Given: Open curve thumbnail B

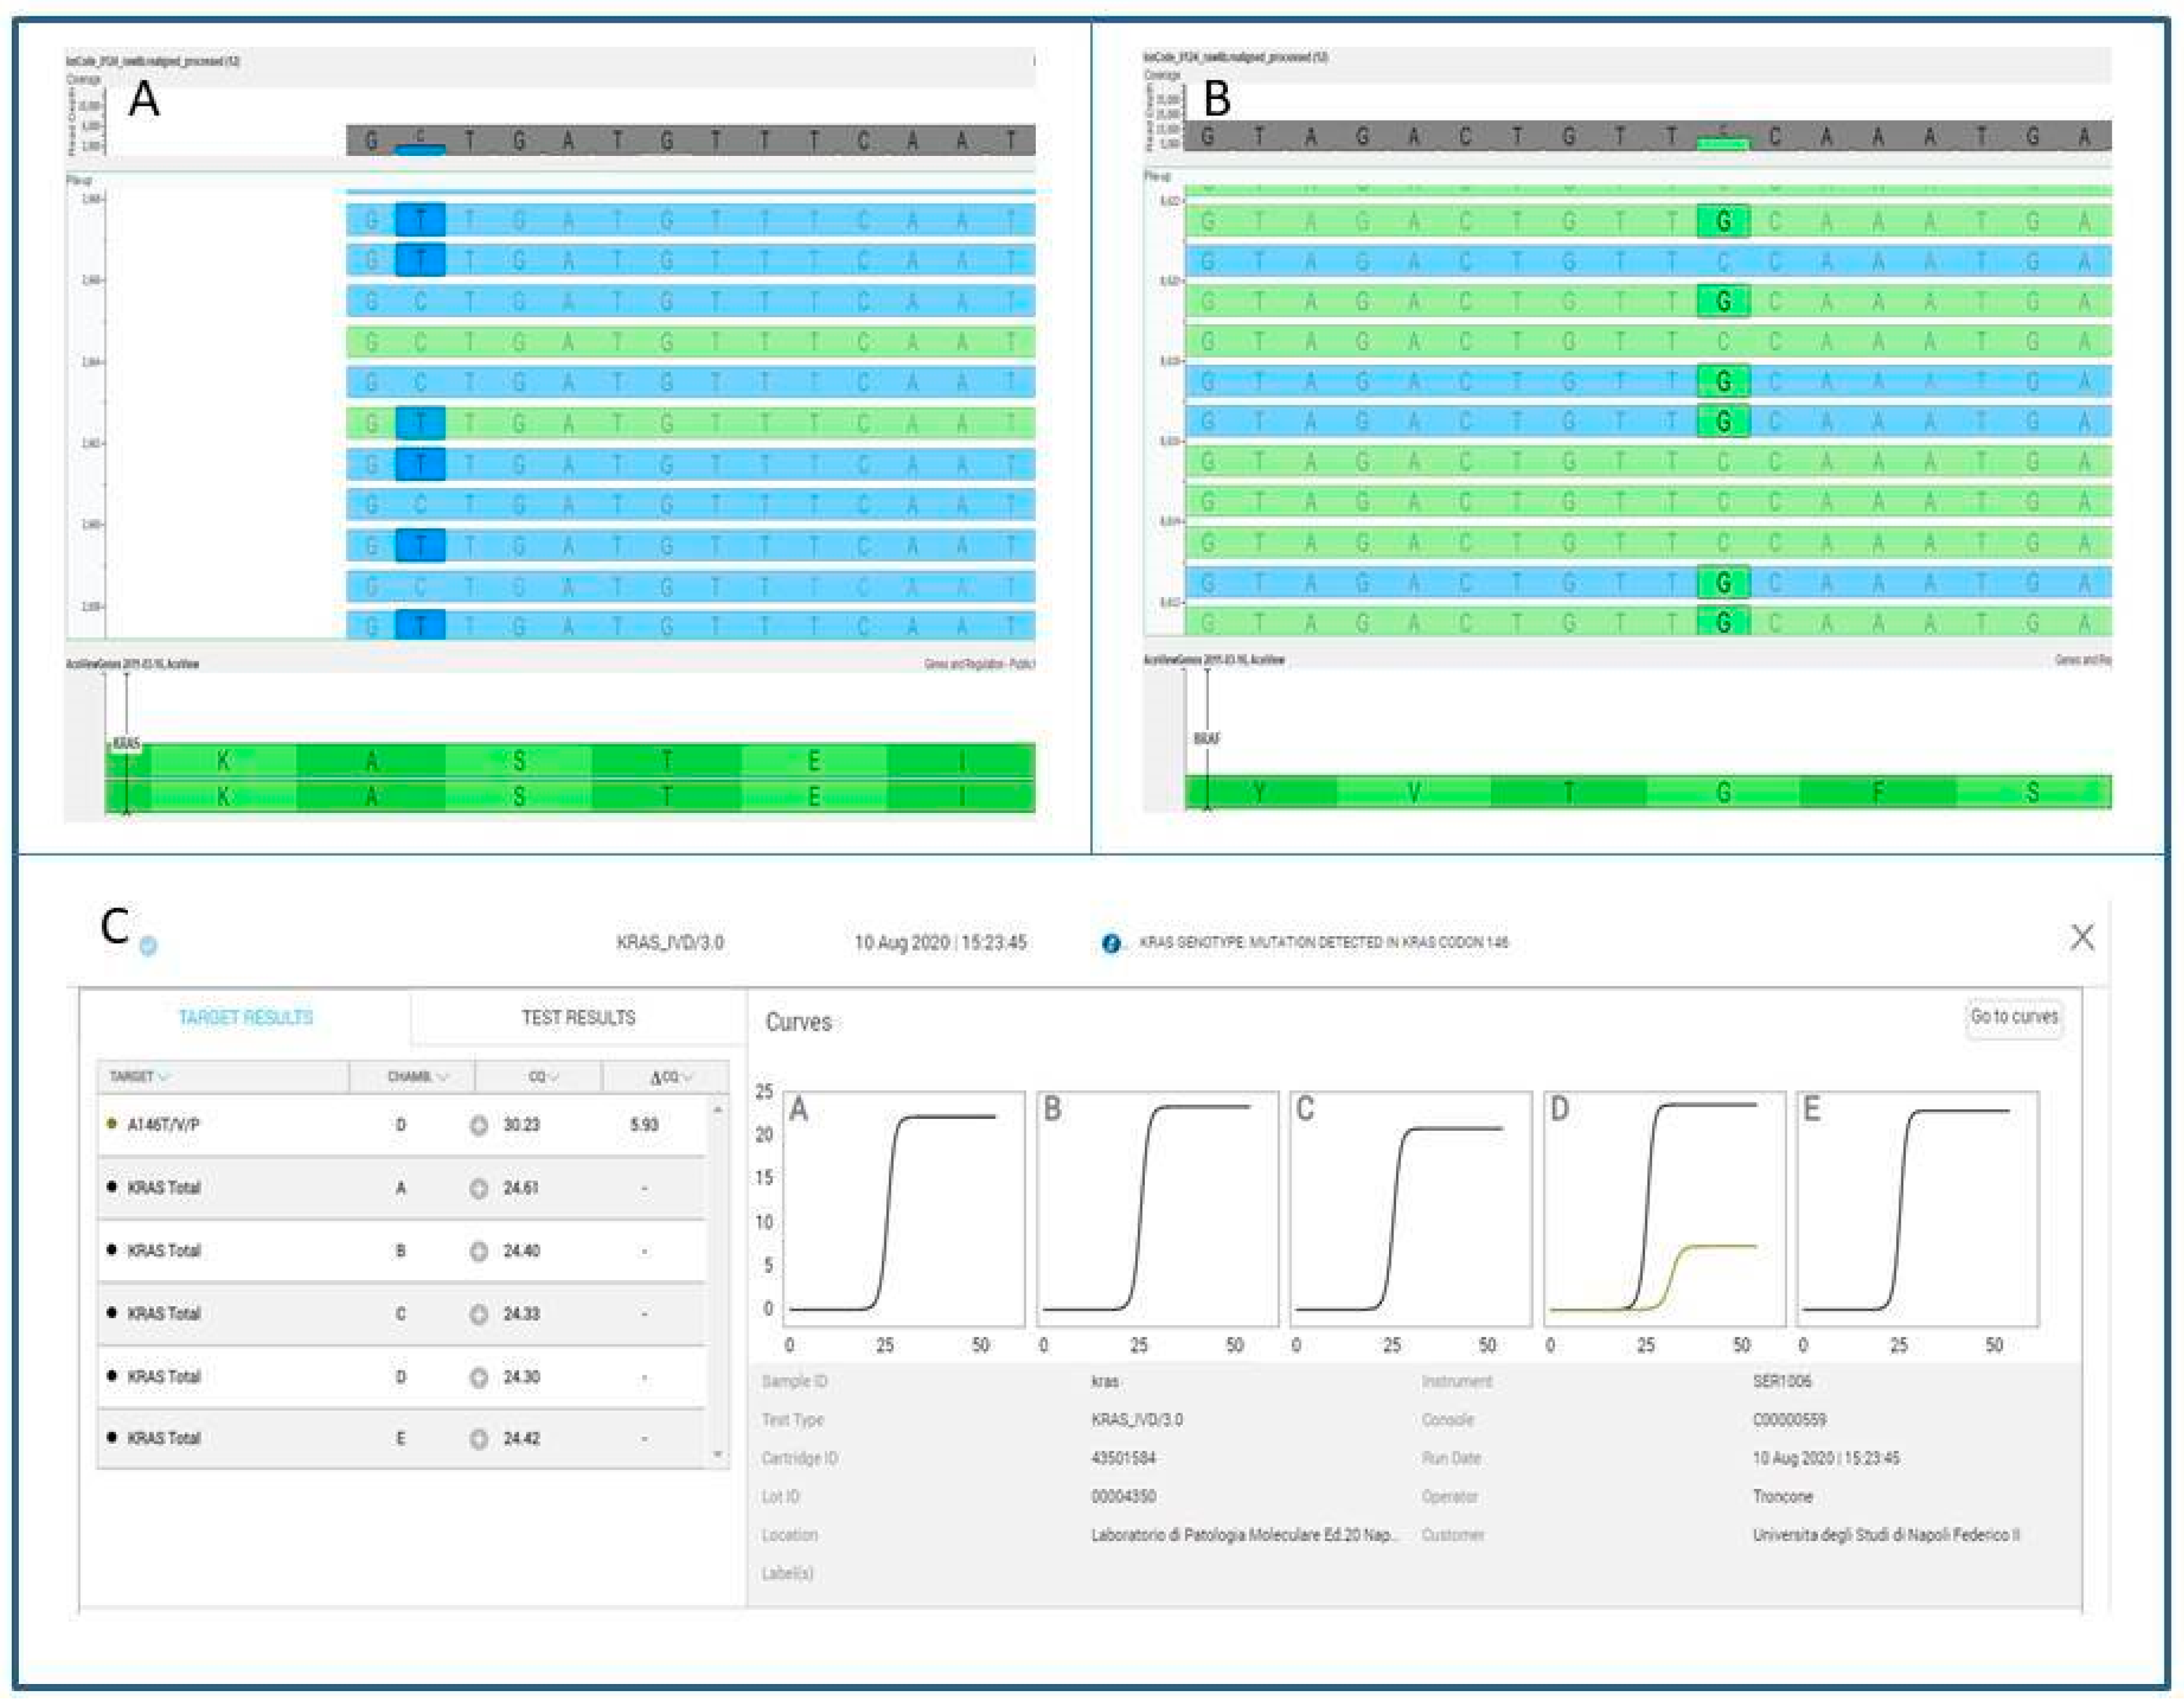Looking at the screenshot, I should (x=1157, y=1208).
